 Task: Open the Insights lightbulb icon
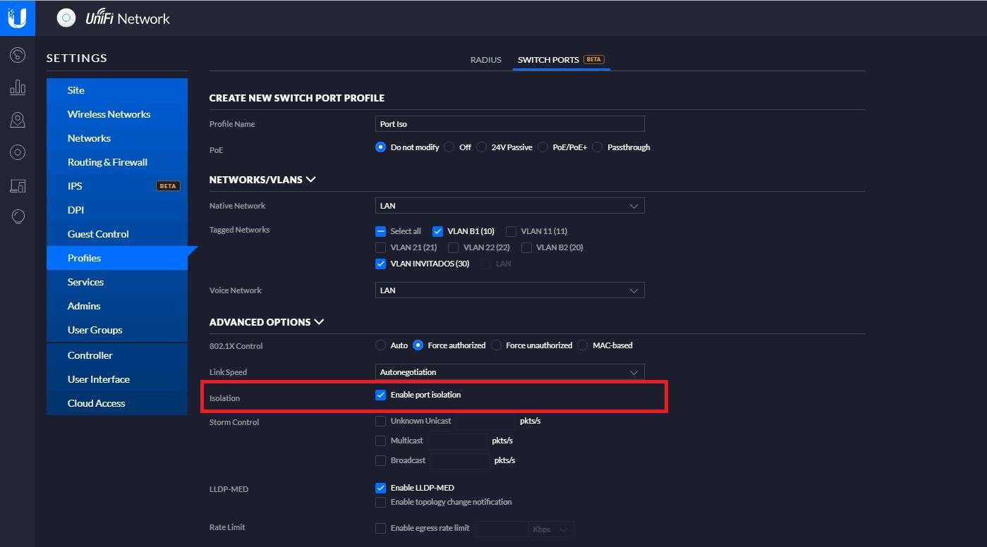point(18,217)
